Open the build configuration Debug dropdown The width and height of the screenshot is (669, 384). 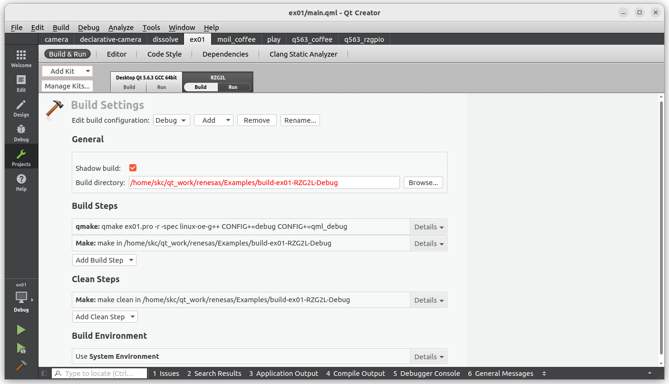click(x=171, y=120)
